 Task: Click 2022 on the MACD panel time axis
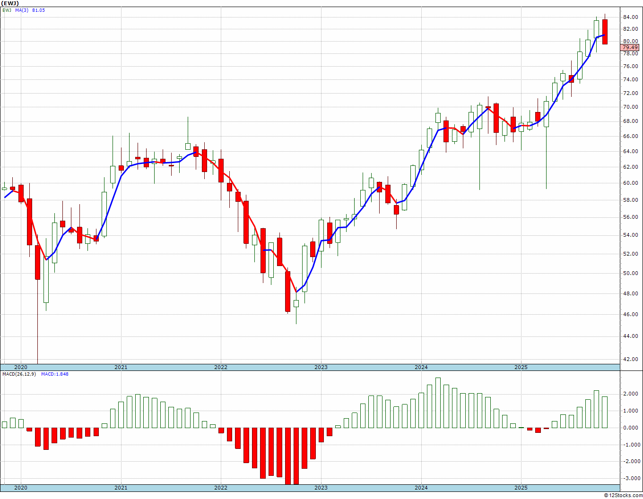point(221,488)
